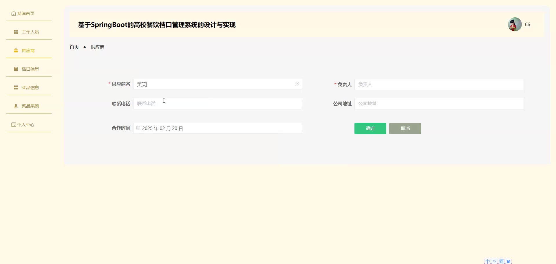Click the system title 基于SpringBoot的高校餐饮档口管理系统的设计与实现
The height and width of the screenshot is (264, 556).
(x=157, y=25)
